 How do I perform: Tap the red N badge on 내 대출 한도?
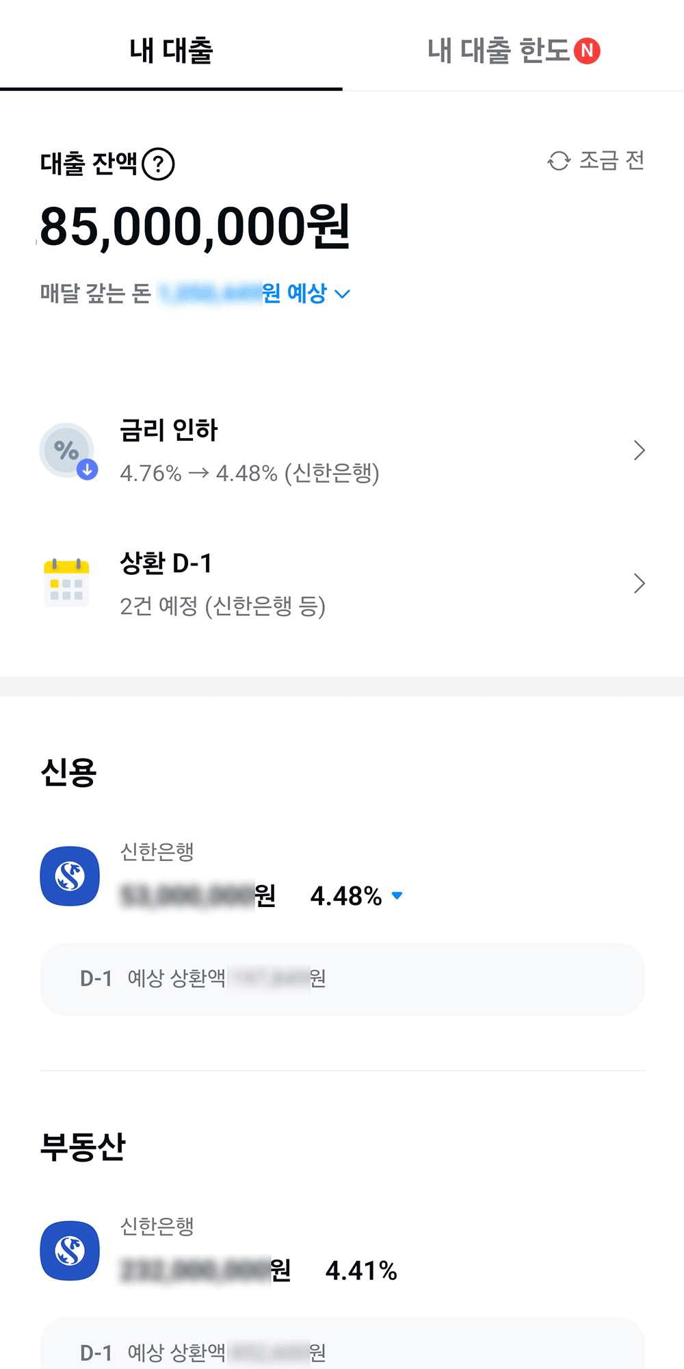587,51
